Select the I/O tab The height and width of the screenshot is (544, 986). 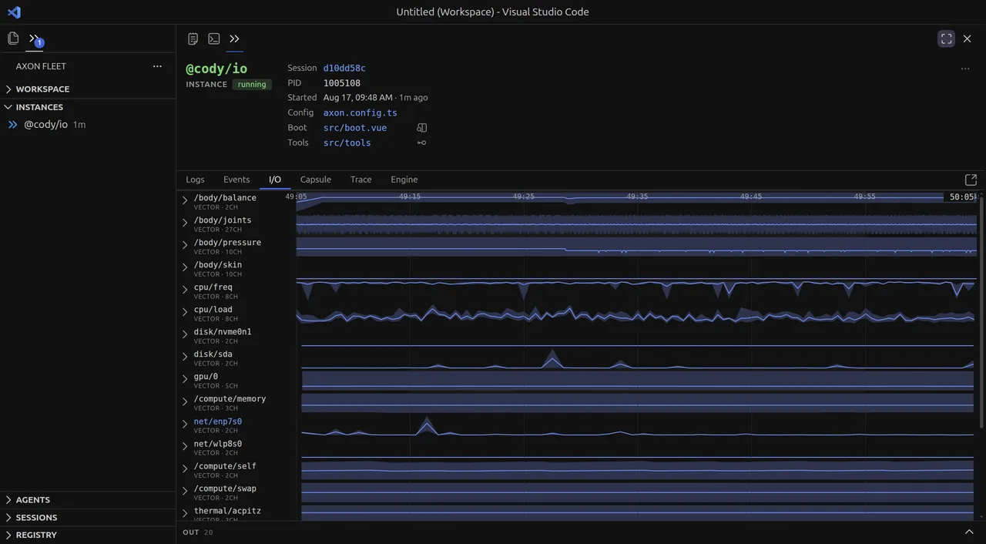pyautogui.click(x=275, y=180)
